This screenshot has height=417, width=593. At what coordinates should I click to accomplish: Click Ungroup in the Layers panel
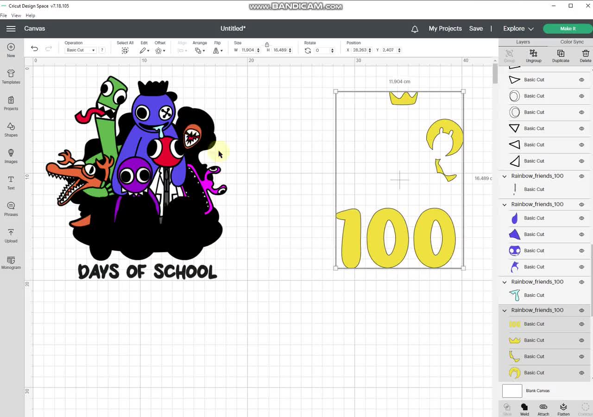click(534, 56)
